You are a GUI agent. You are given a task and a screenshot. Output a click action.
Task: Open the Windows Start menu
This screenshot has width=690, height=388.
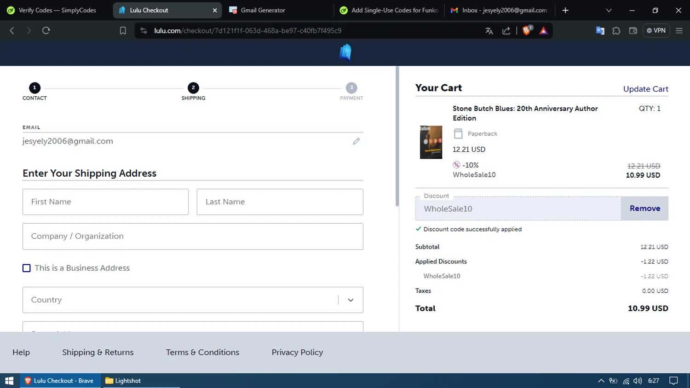point(9,381)
